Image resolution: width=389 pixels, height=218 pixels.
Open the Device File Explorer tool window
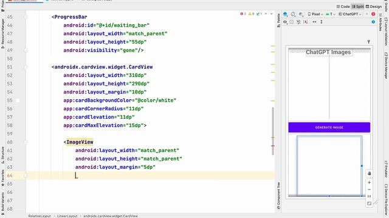point(386,200)
